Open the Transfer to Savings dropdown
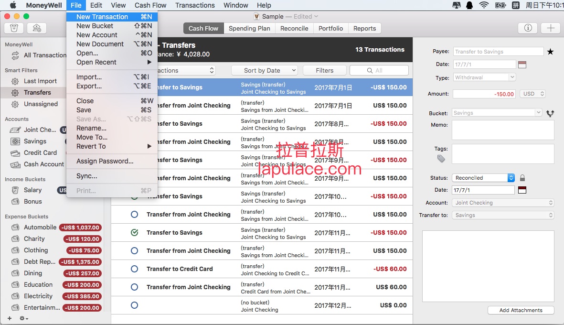This screenshot has height=325, width=564. coord(503,215)
